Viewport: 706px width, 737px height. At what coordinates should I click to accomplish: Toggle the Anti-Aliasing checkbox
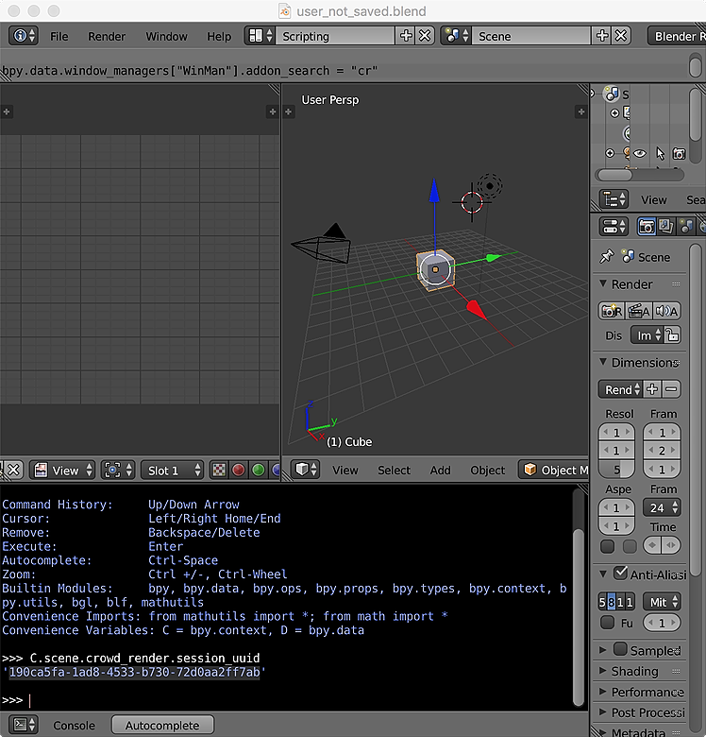click(620, 573)
